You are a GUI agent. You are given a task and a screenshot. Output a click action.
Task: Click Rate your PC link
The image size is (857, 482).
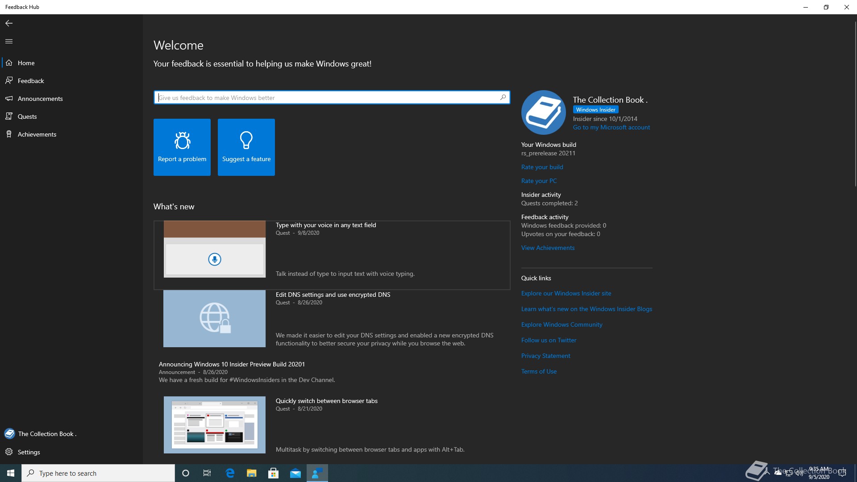pyautogui.click(x=539, y=181)
